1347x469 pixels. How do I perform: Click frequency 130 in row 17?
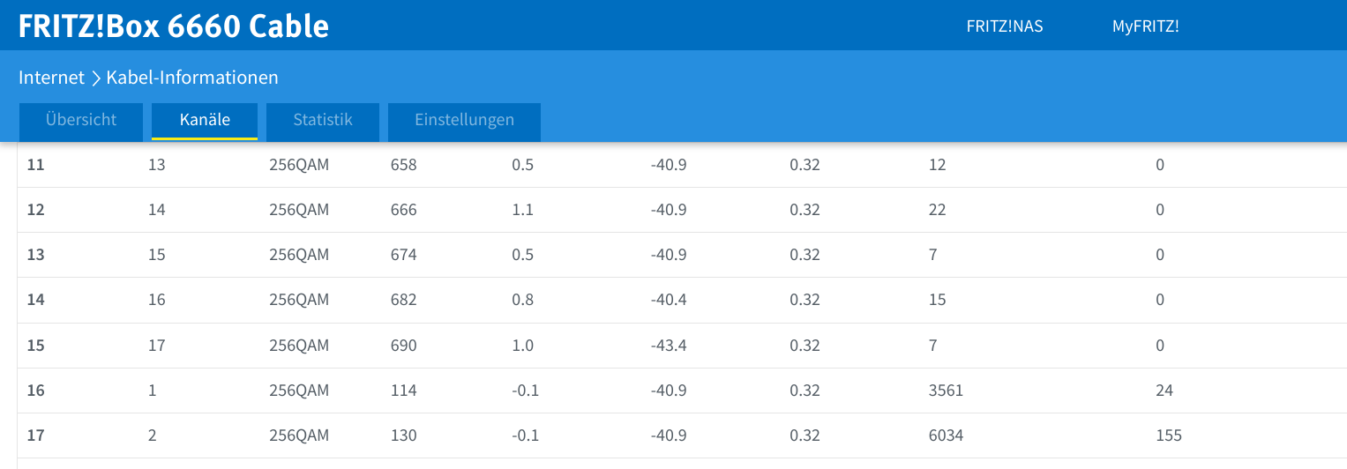pos(403,435)
